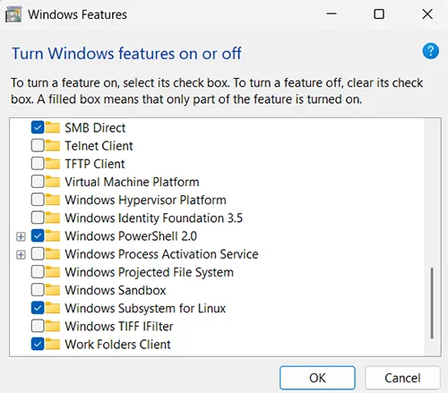The image size is (448, 393).
Task: Select Windows Projected File System label
Action: click(x=149, y=272)
